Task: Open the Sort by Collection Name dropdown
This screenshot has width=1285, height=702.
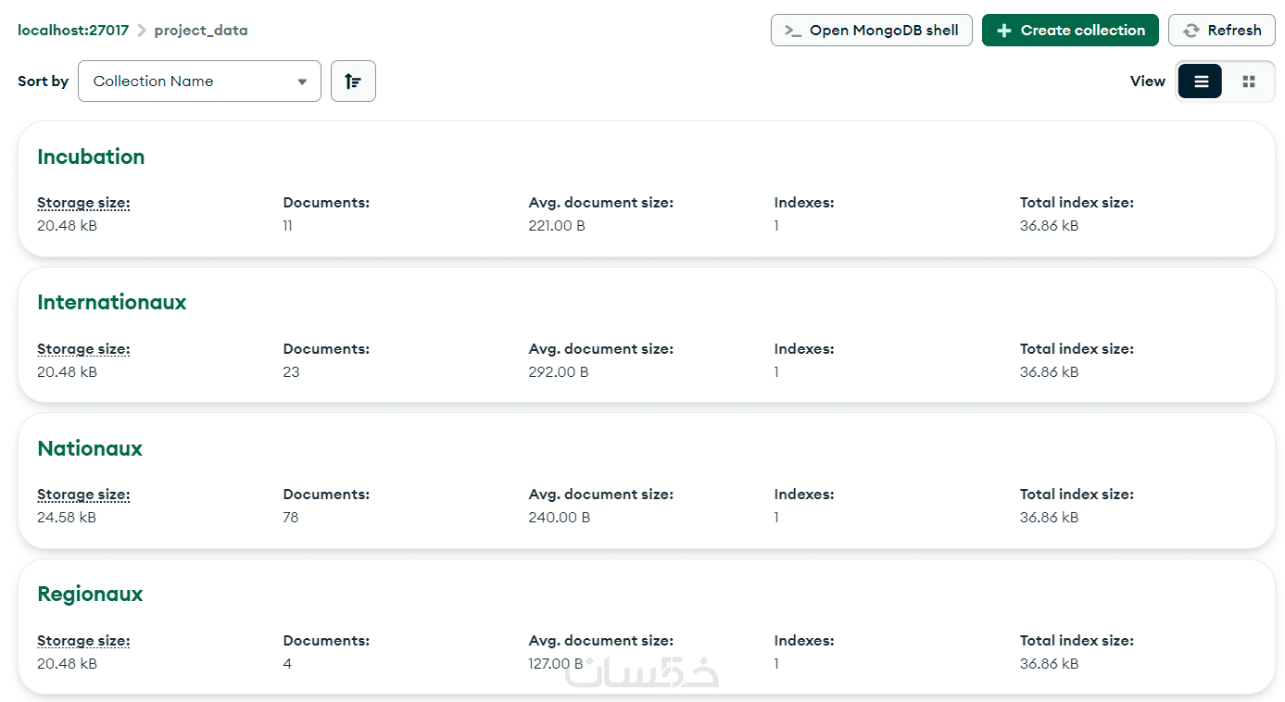Action: tap(199, 81)
